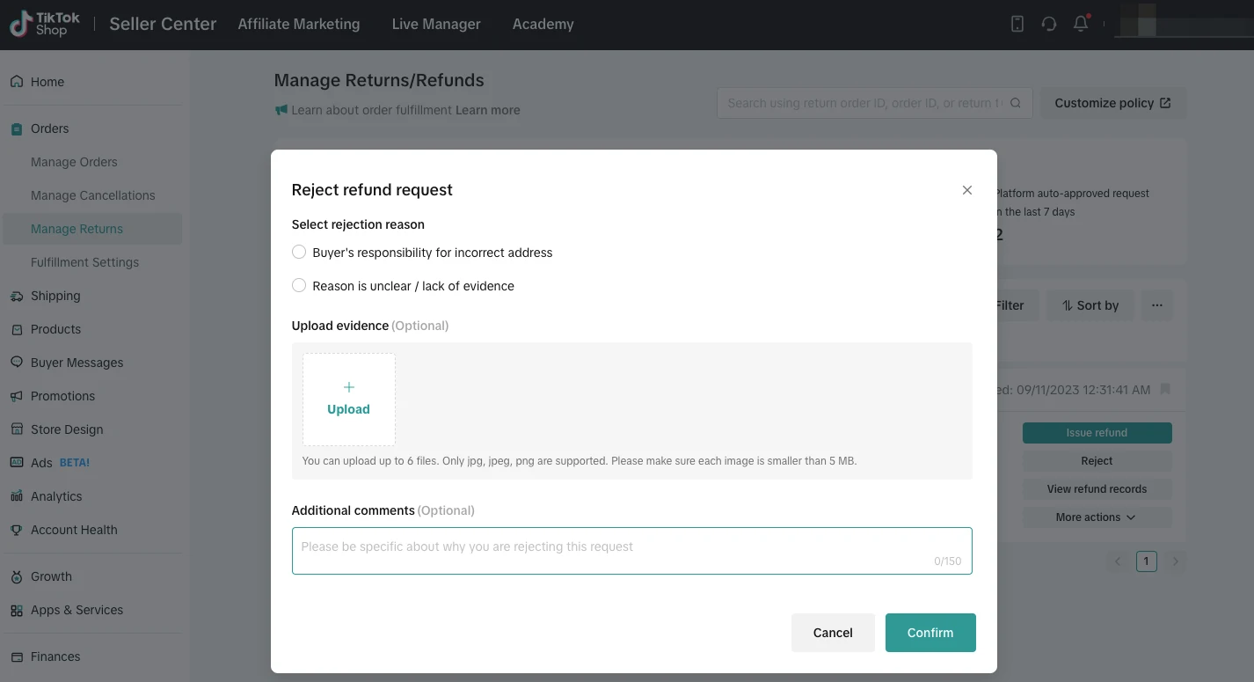The image size is (1254, 682).
Task: Go to Live Manager tab
Action: (x=436, y=25)
